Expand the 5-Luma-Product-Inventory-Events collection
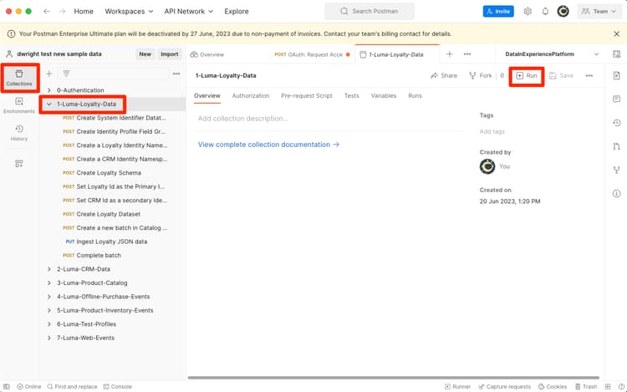Viewport: 627px width, 392px height. (x=49, y=310)
